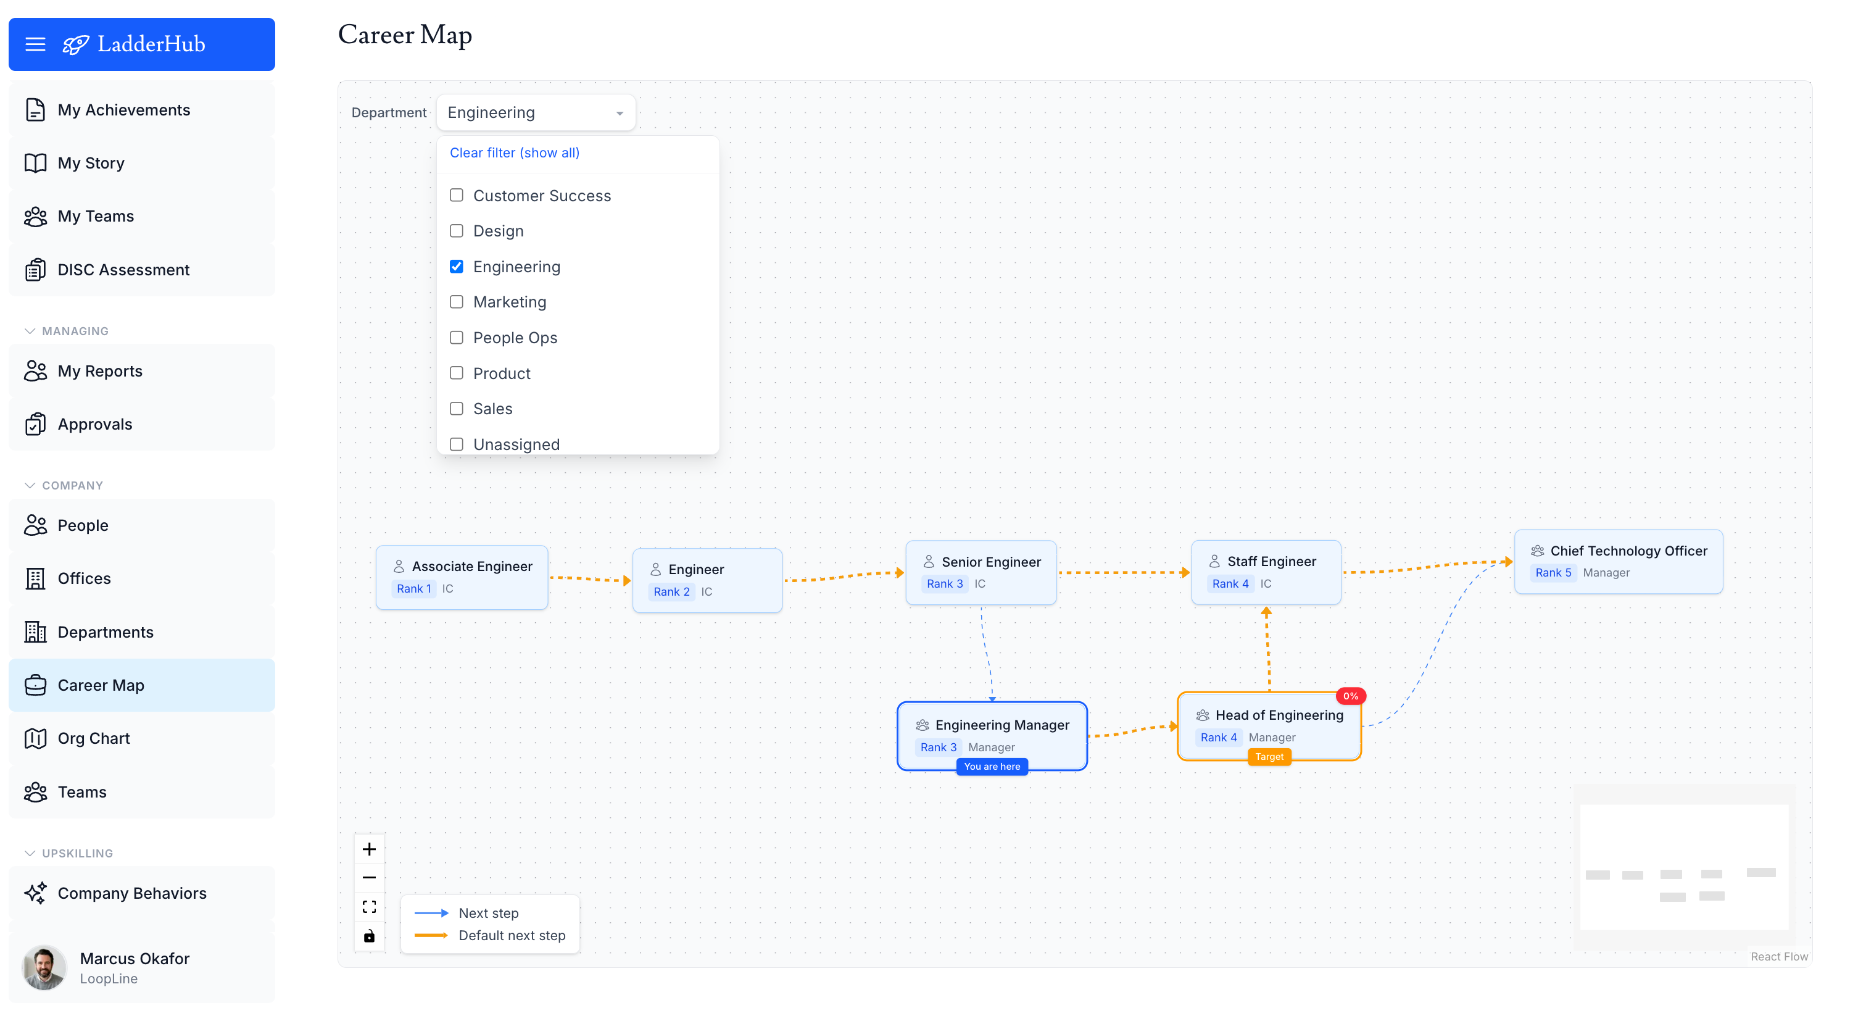Select the Engineering Manager node
This screenshot has width=1866, height=1021.
pyautogui.click(x=992, y=735)
